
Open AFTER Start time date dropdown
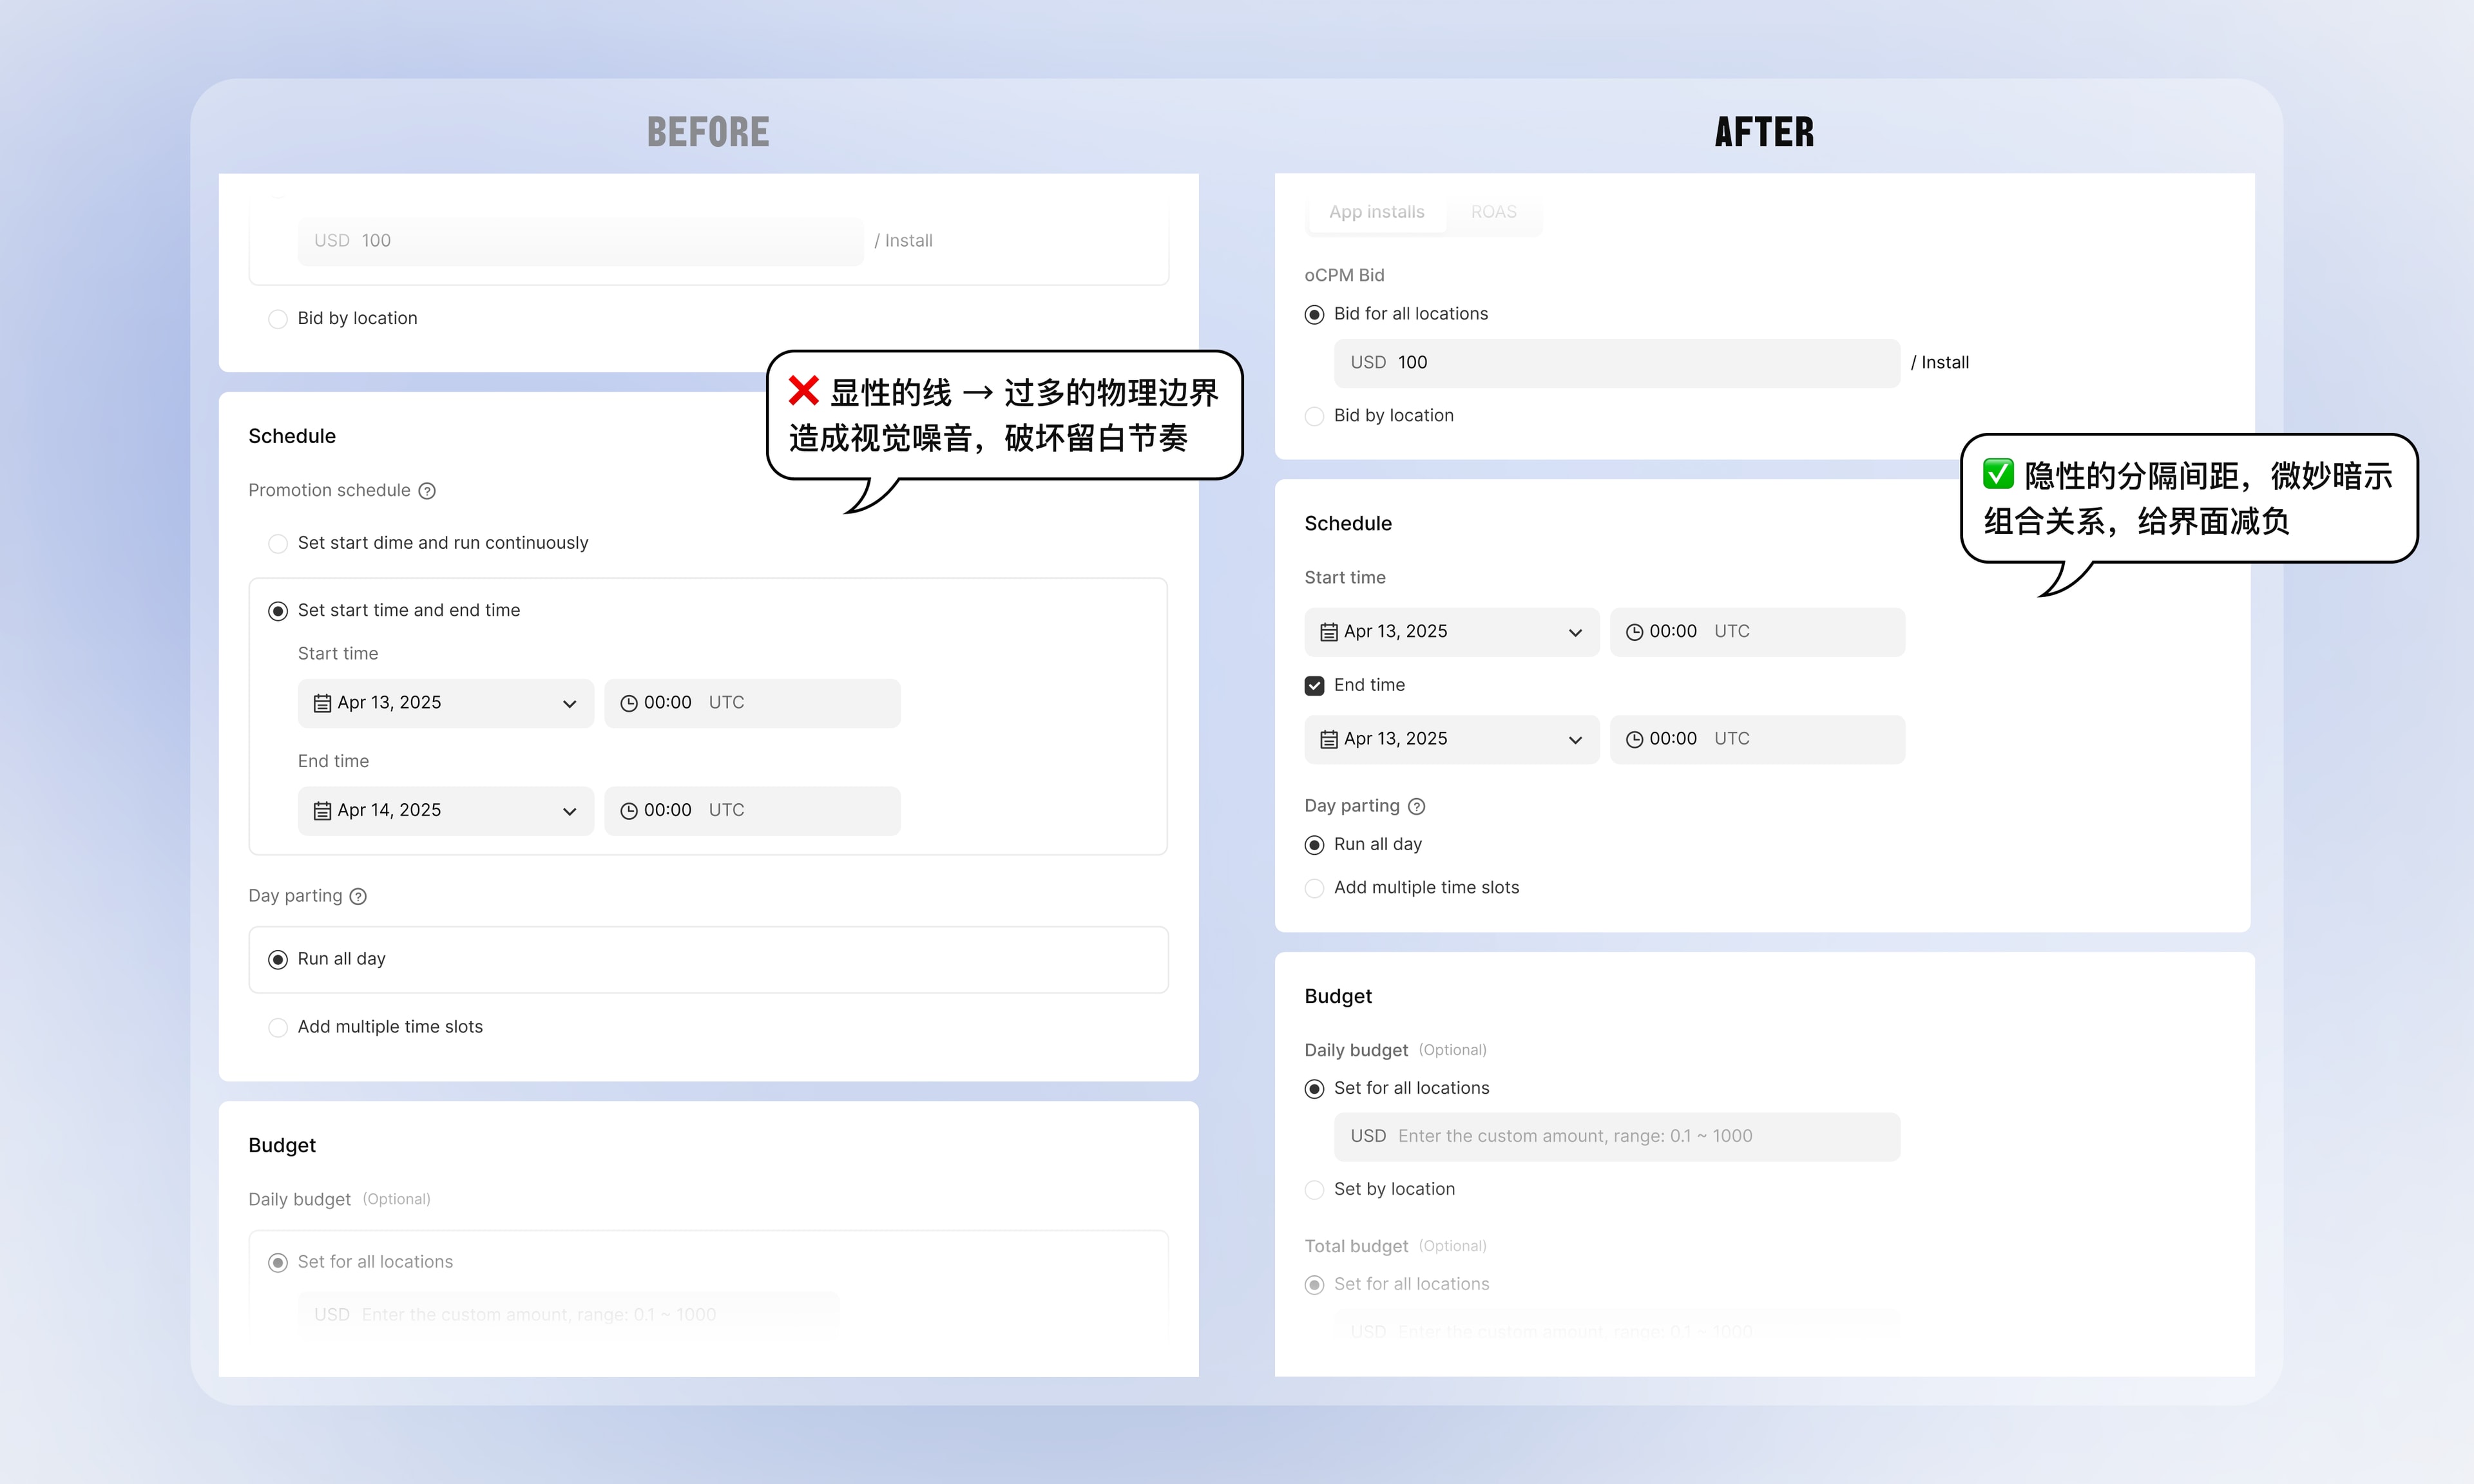click(1452, 632)
